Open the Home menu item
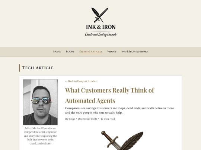This screenshot has height=150, width=201. [57, 51]
